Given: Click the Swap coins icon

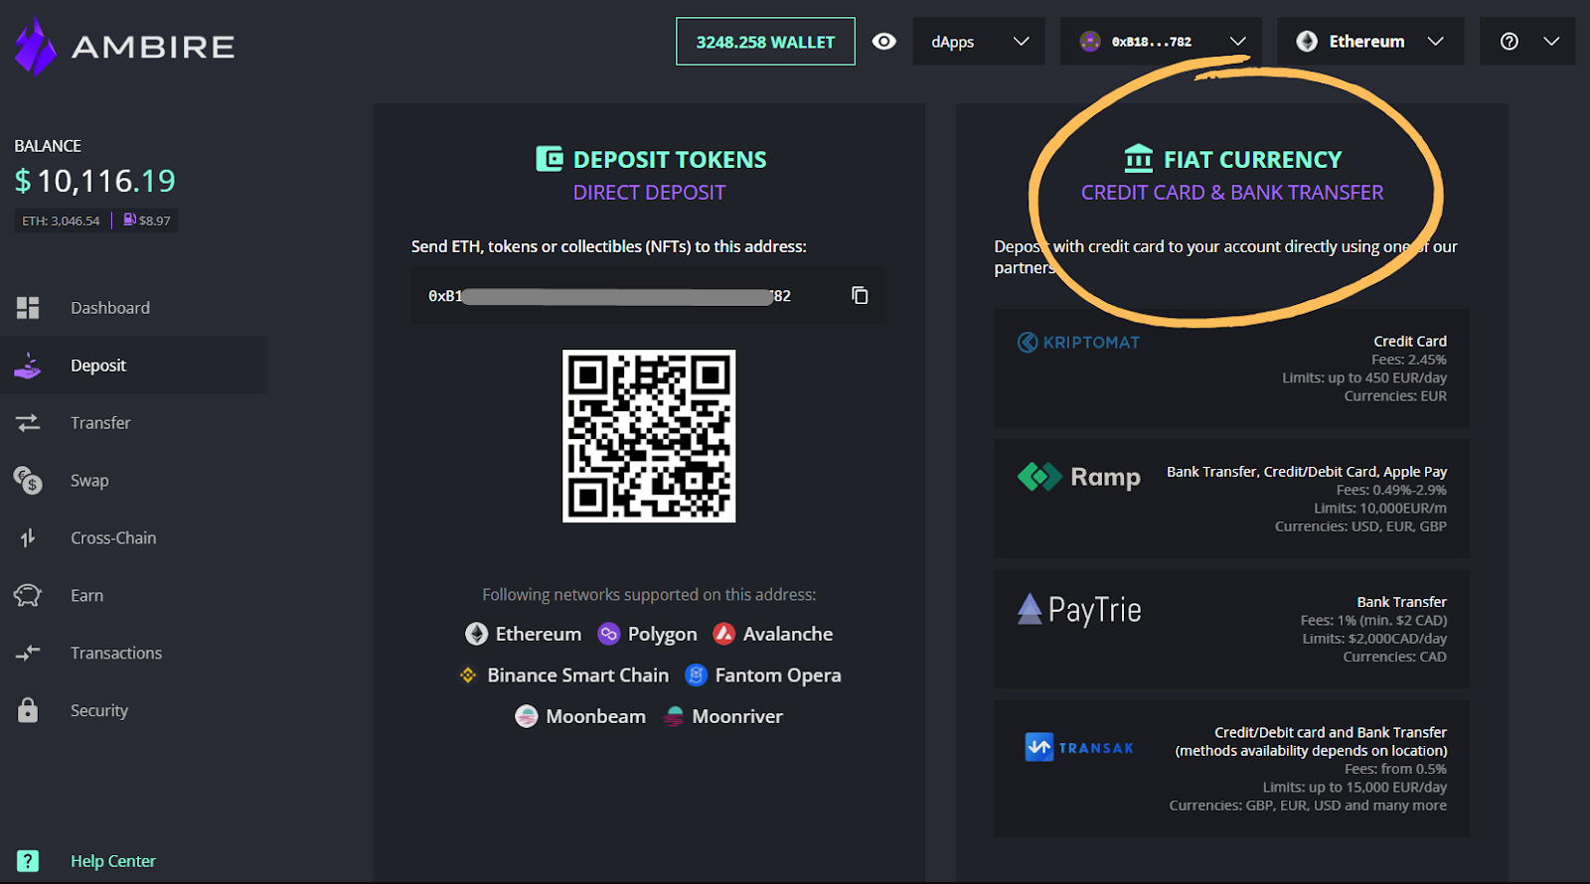Looking at the screenshot, I should tap(28, 481).
